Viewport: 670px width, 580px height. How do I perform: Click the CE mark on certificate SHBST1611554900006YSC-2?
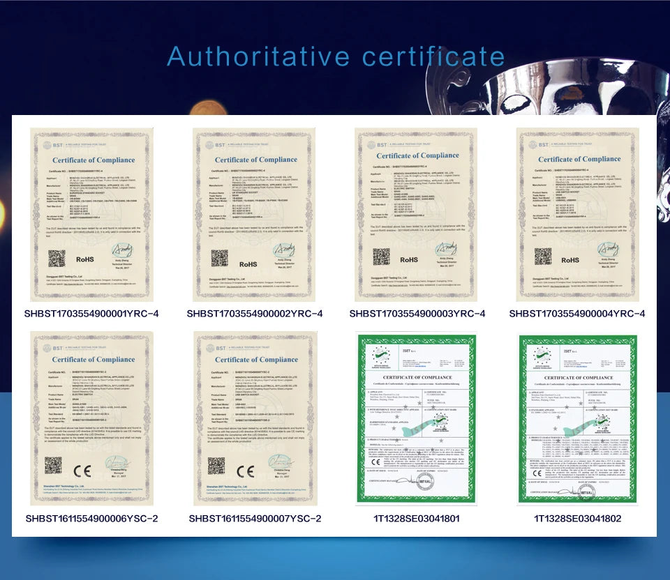tap(82, 469)
